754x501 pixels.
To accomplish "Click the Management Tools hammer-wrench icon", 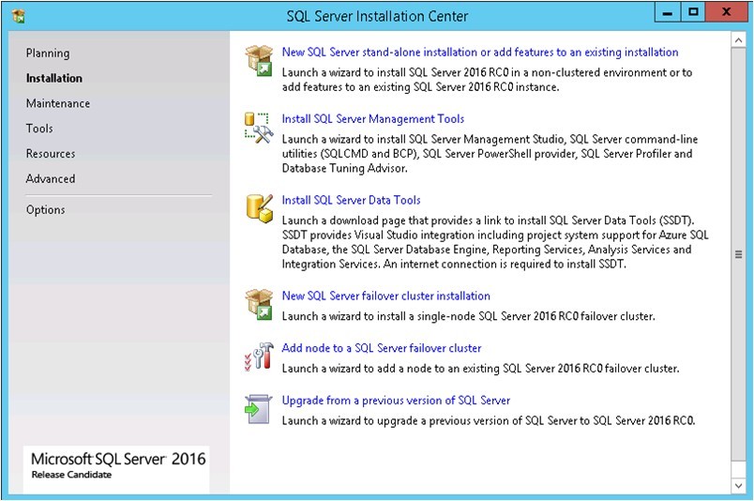I will click(259, 128).
